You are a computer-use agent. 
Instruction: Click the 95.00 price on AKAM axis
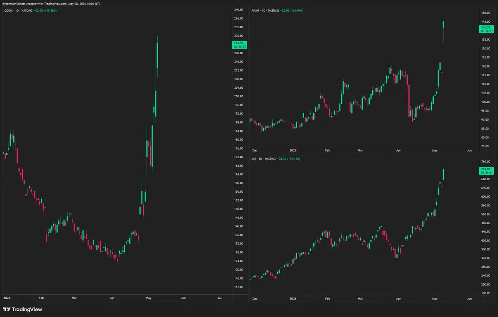click(485, 111)
